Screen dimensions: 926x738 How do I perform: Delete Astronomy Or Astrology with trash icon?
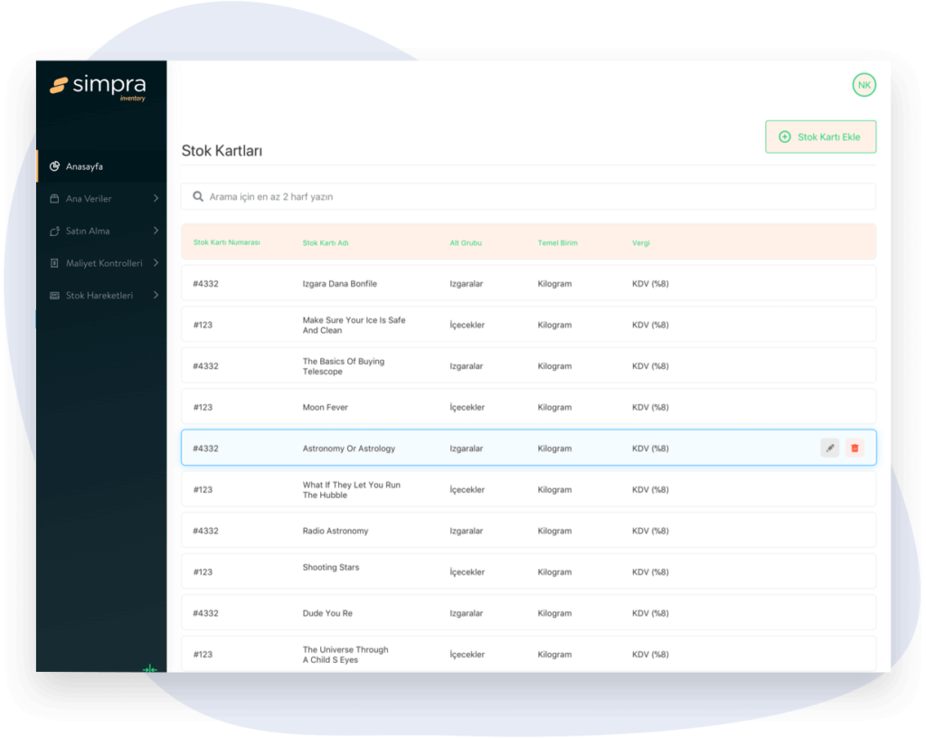click(x=855, y=448)
